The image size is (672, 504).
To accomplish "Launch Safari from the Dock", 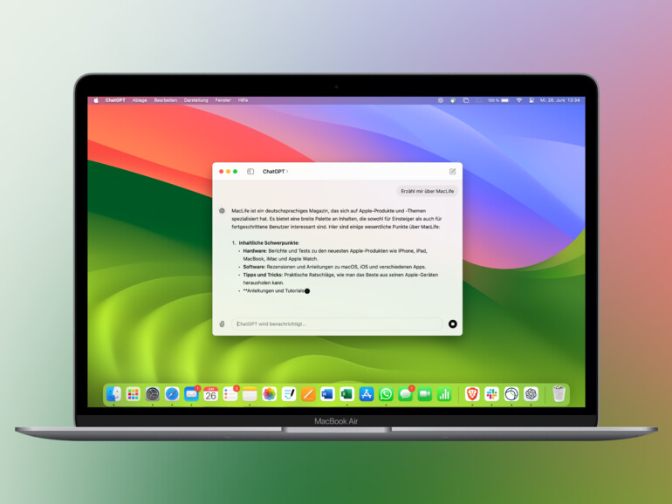I will [172, 394].
